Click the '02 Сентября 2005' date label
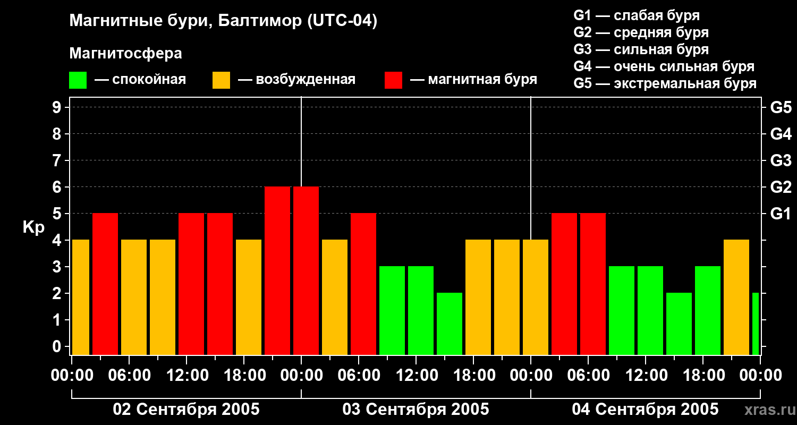 pyautogui.click(x=186, y=410)
